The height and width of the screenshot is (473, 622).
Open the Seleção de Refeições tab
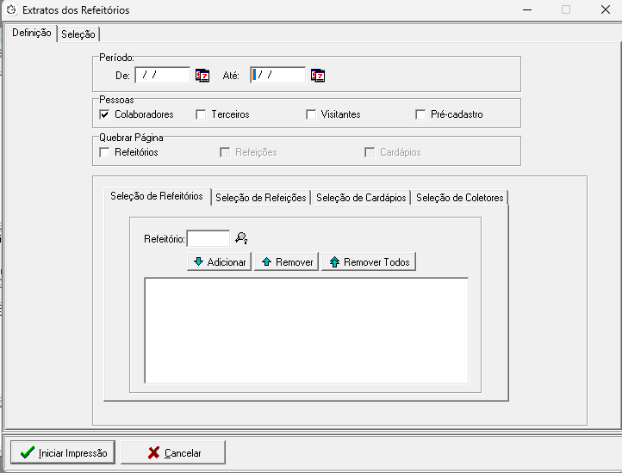(260, 198)
